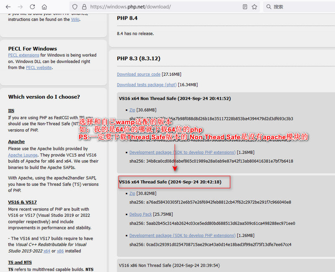Click the VS16 x64 Non Thread Safe heading

coord(175,98)
